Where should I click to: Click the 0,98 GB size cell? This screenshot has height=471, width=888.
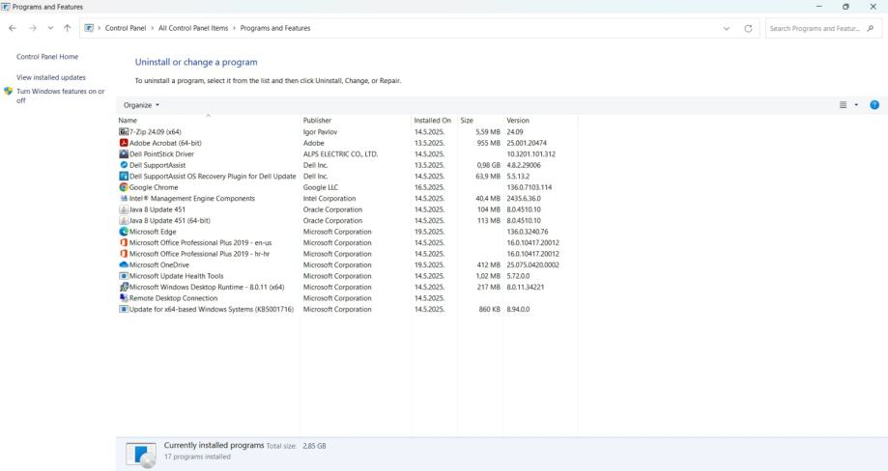tap(488, 165)
